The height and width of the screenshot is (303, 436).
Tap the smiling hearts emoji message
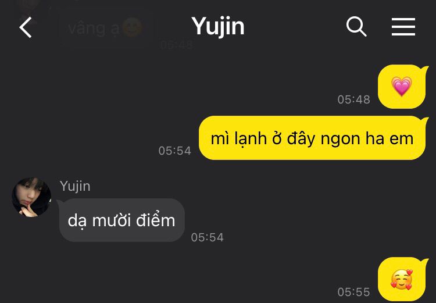[402, 280]
